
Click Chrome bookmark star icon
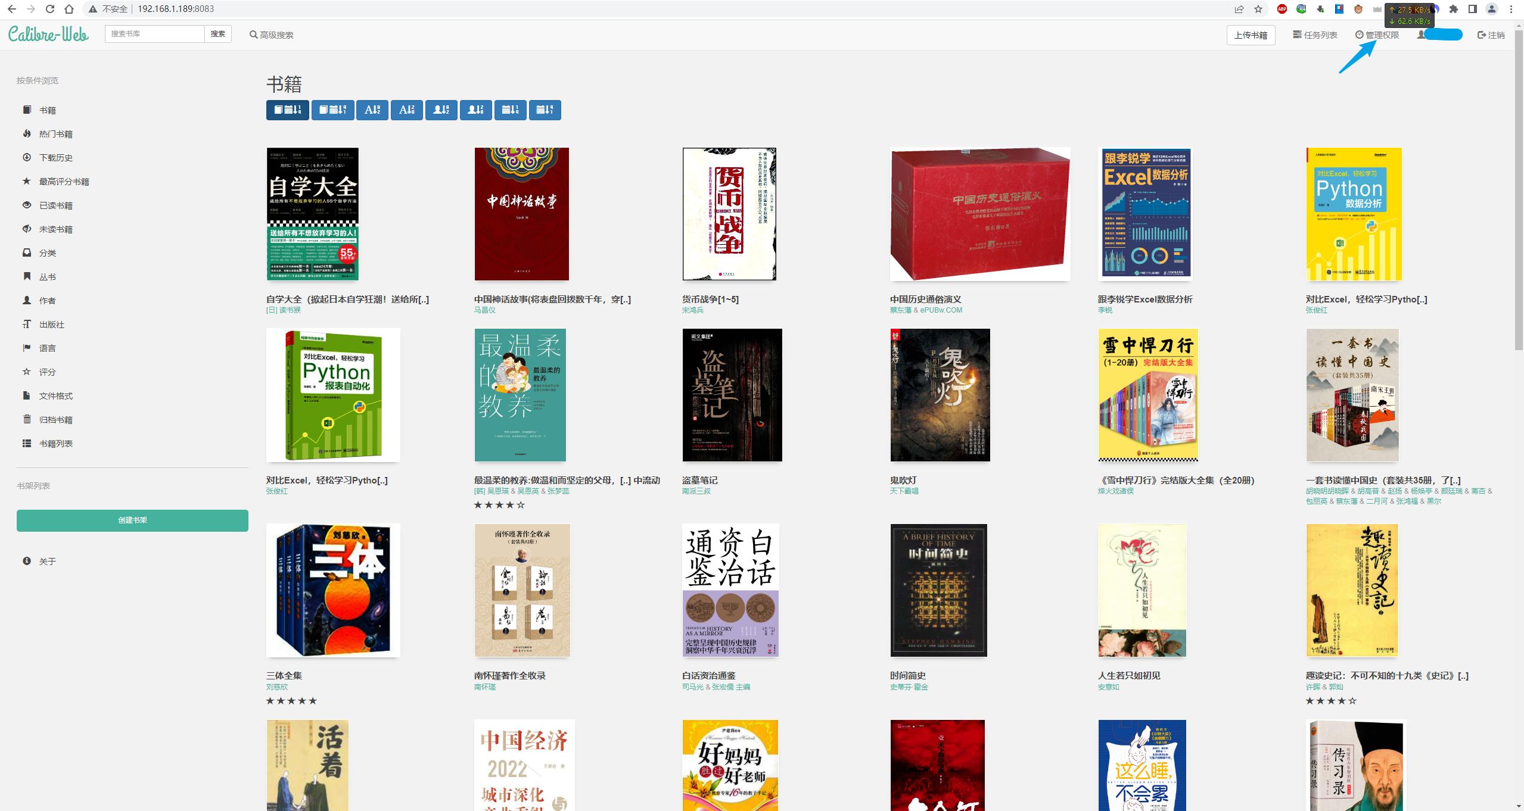click(x=1258, y=9)
